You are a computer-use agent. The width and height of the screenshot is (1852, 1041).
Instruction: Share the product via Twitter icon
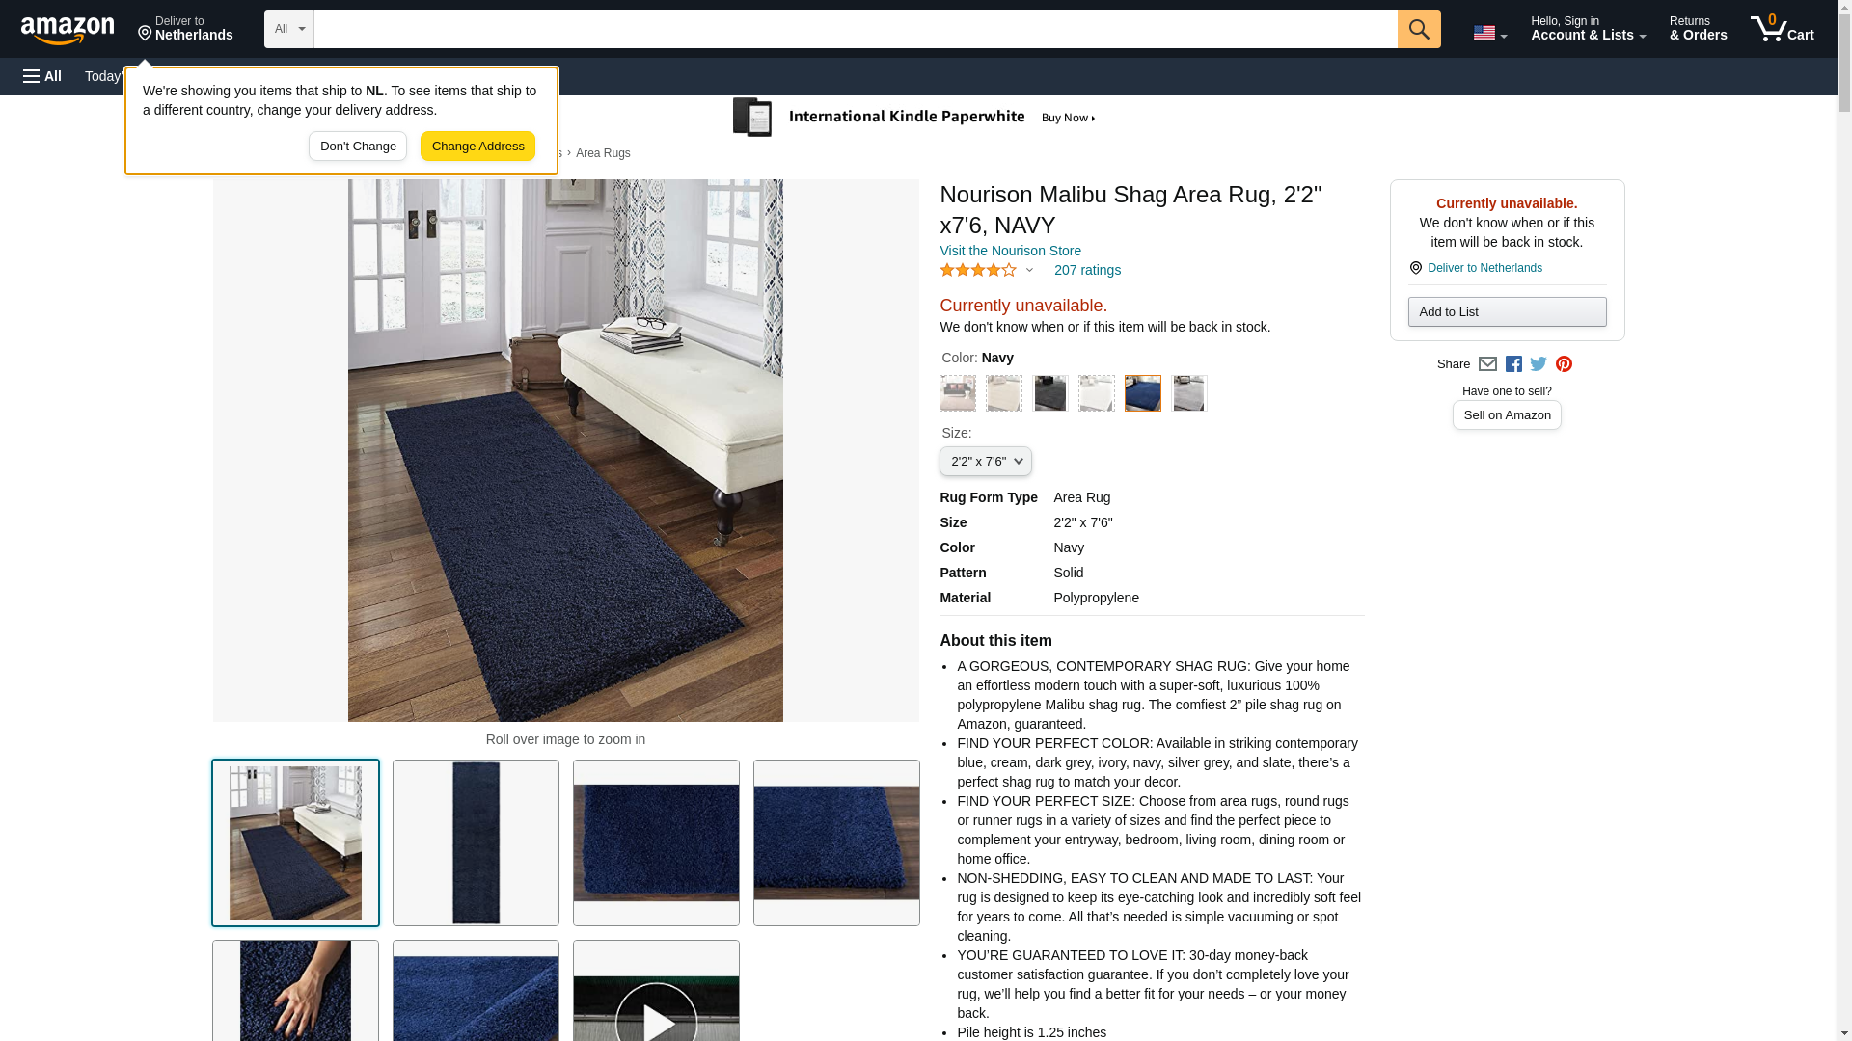1539,364
